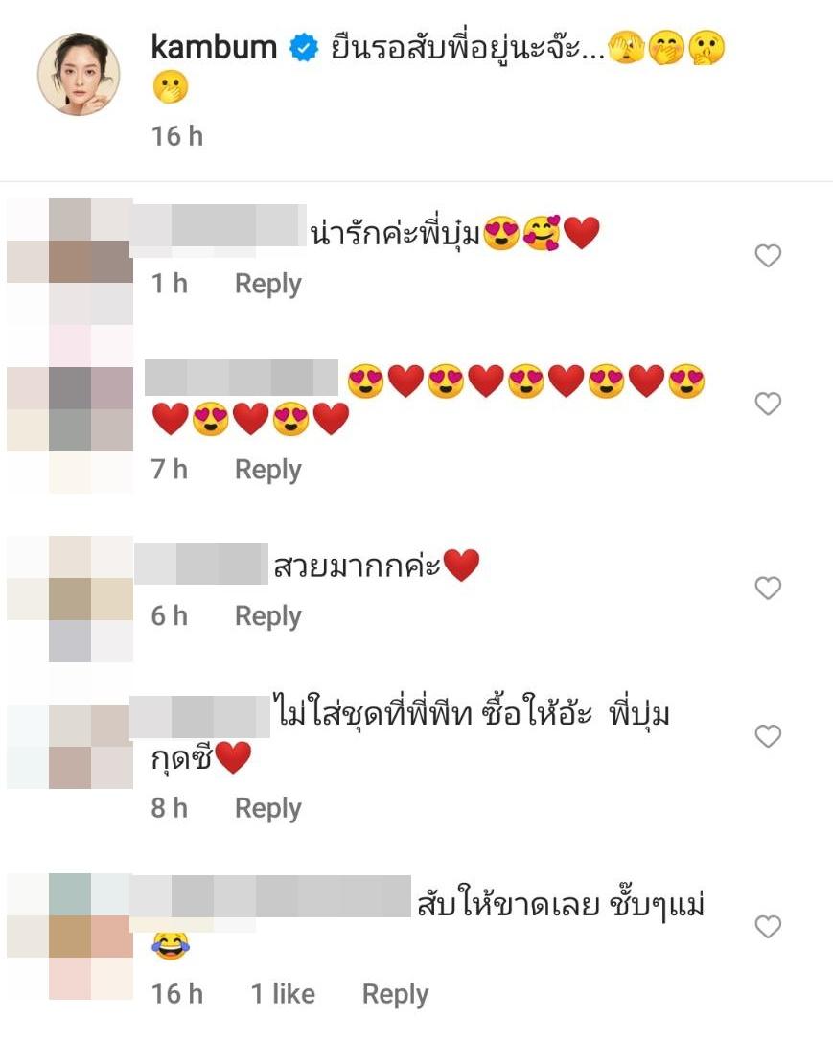The height and width of the screenshot is (1041, 833).
Task: Reply to the 6 h comment
Action: (268, 616)
